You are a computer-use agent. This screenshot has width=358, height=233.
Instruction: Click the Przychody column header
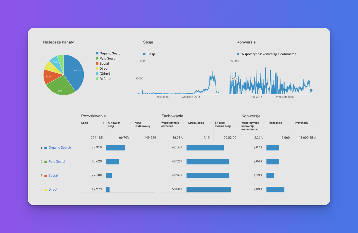click(302, 123)
